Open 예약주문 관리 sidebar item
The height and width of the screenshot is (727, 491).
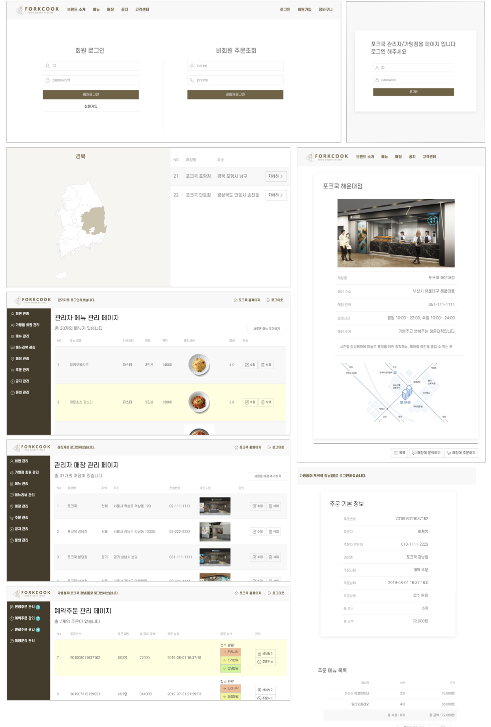25,618
